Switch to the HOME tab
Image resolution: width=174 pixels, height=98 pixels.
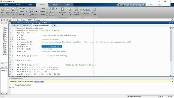pos(6,5)
